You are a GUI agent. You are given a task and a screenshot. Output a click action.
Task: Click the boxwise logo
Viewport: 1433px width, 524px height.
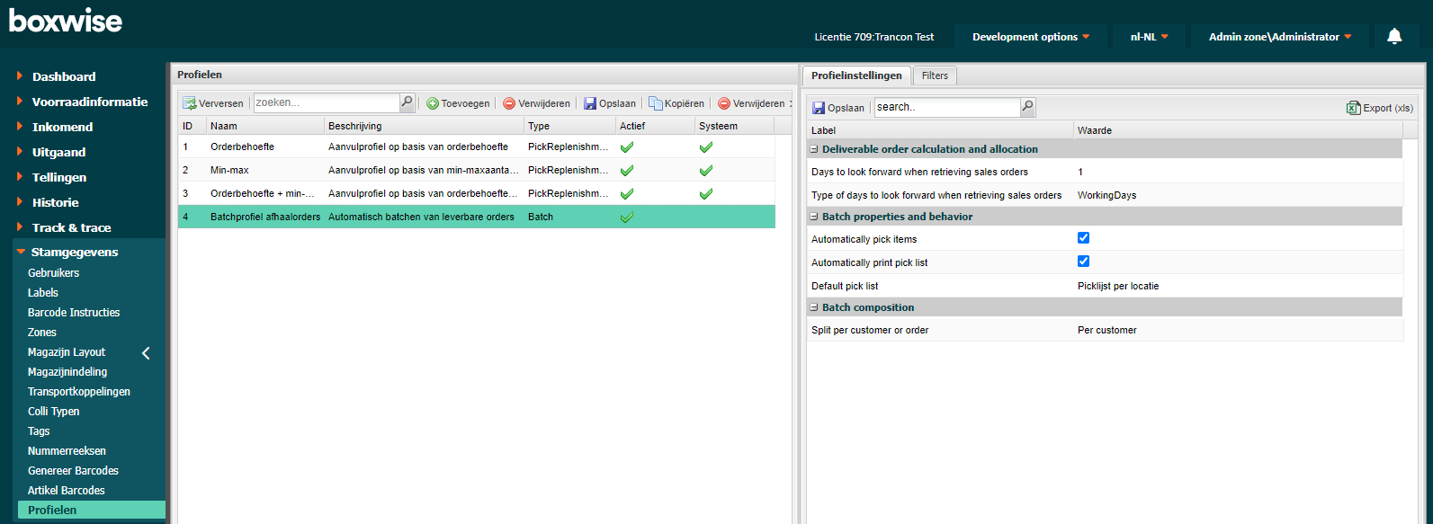point(66,21)
